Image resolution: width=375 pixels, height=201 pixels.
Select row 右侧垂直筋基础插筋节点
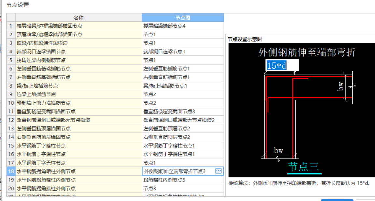(79, 77)
